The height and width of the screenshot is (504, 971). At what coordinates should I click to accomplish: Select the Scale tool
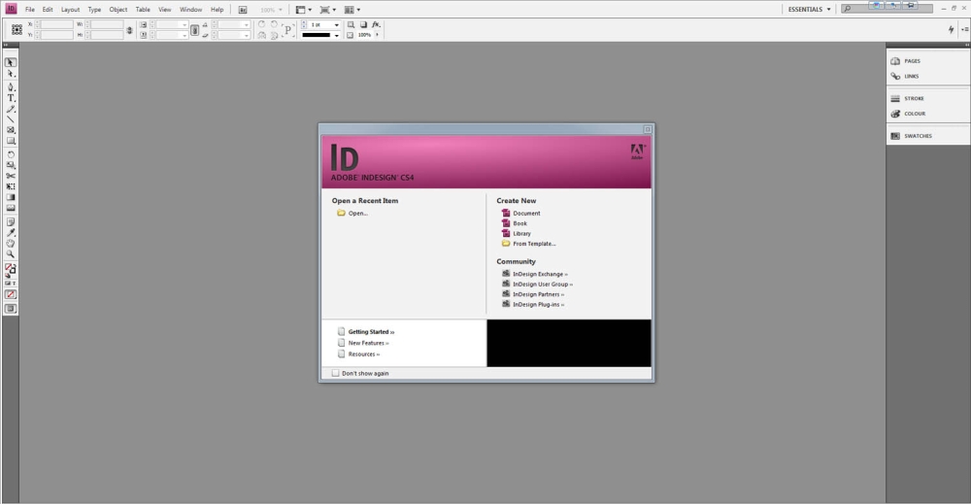click(11, 165)
